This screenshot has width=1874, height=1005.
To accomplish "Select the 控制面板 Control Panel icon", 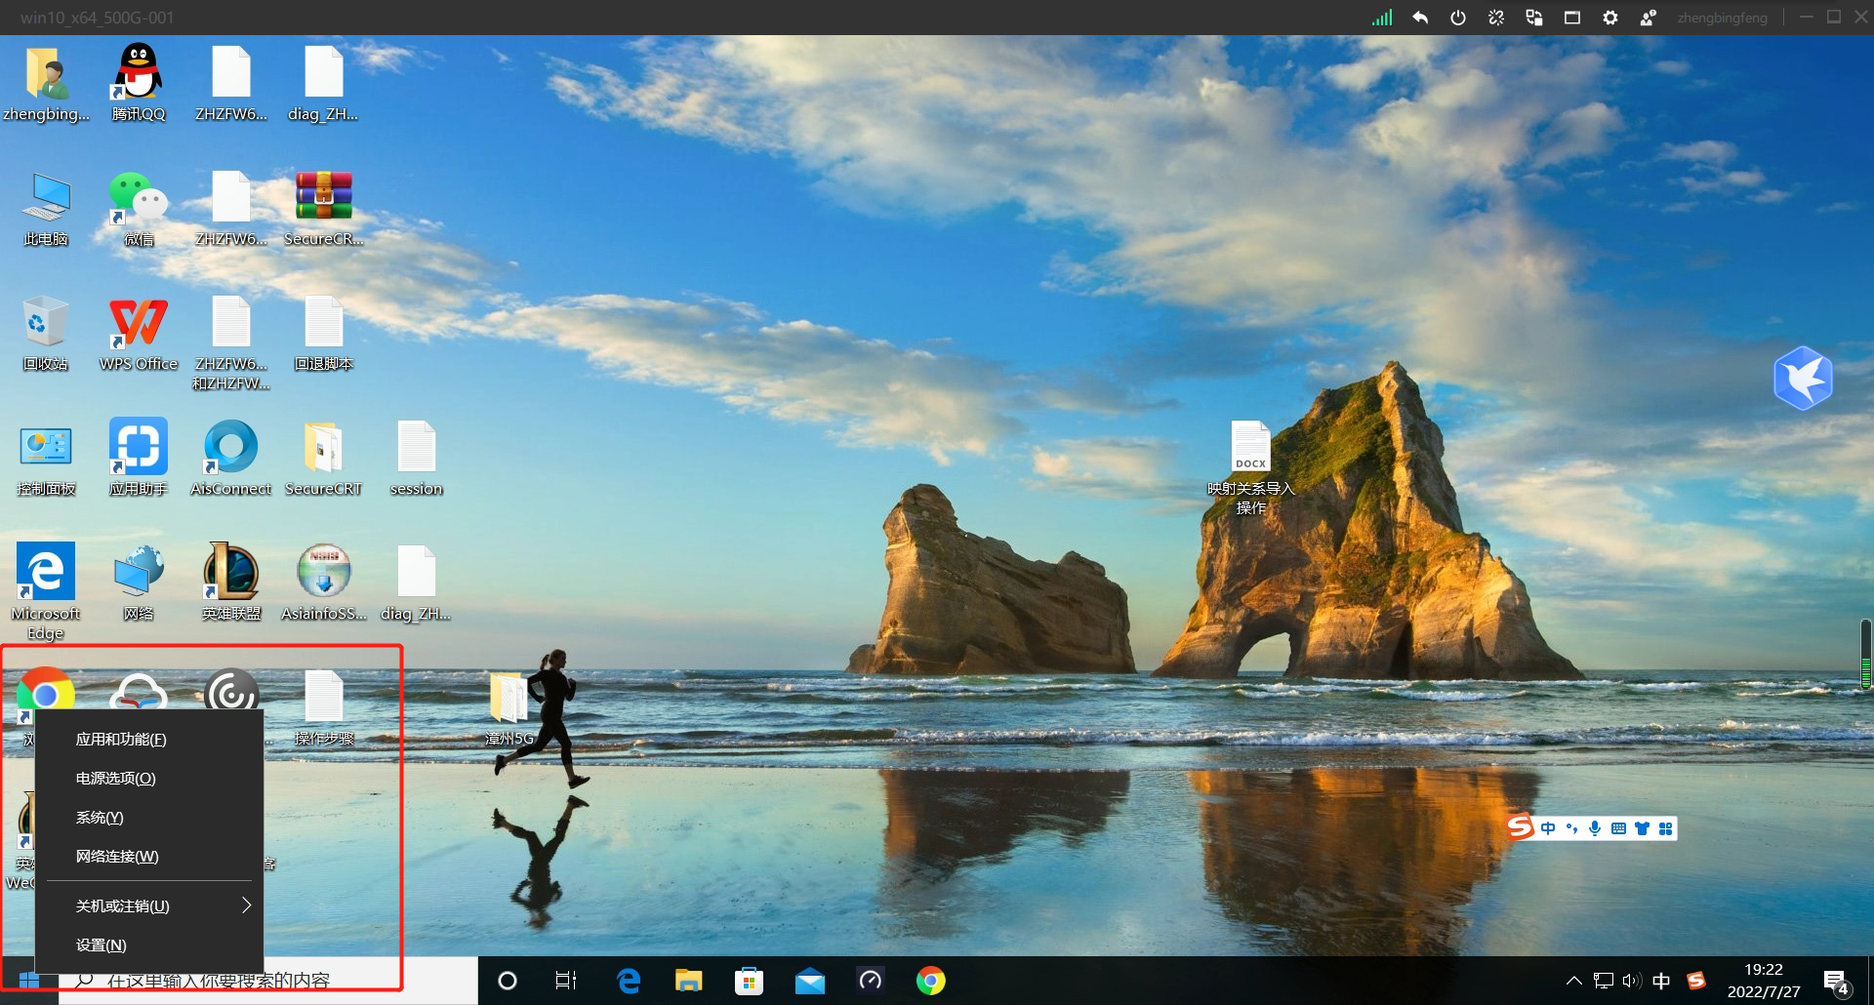I will (46, 457).
